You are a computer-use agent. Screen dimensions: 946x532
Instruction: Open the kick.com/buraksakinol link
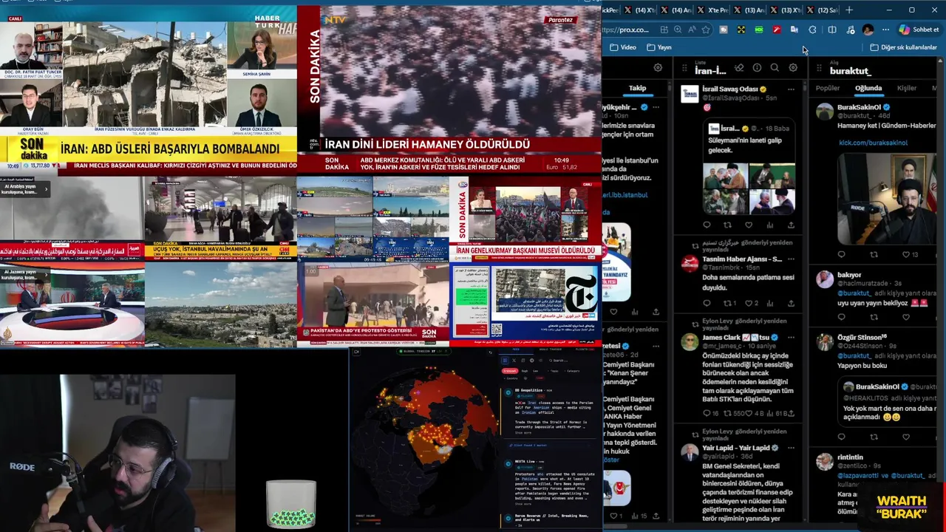(873, 143)
